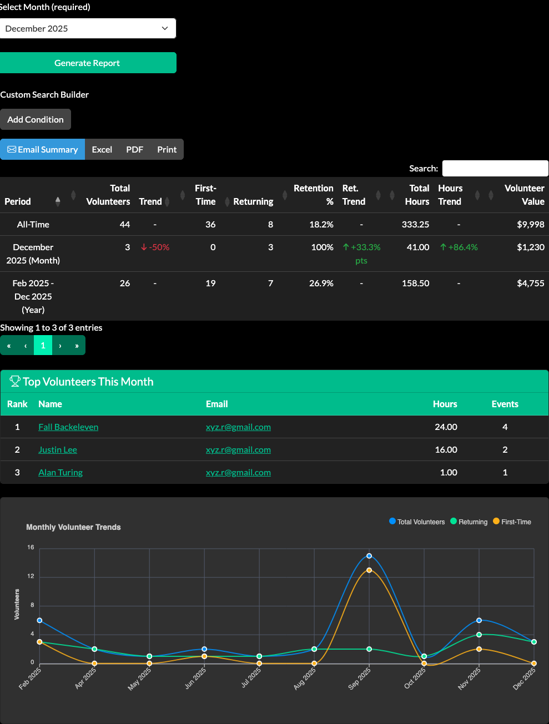The width and height of the screenshot is (549, 724).
Task: Click the trophy icon beside Top Volunteers
Action: [x=15, y=382]
